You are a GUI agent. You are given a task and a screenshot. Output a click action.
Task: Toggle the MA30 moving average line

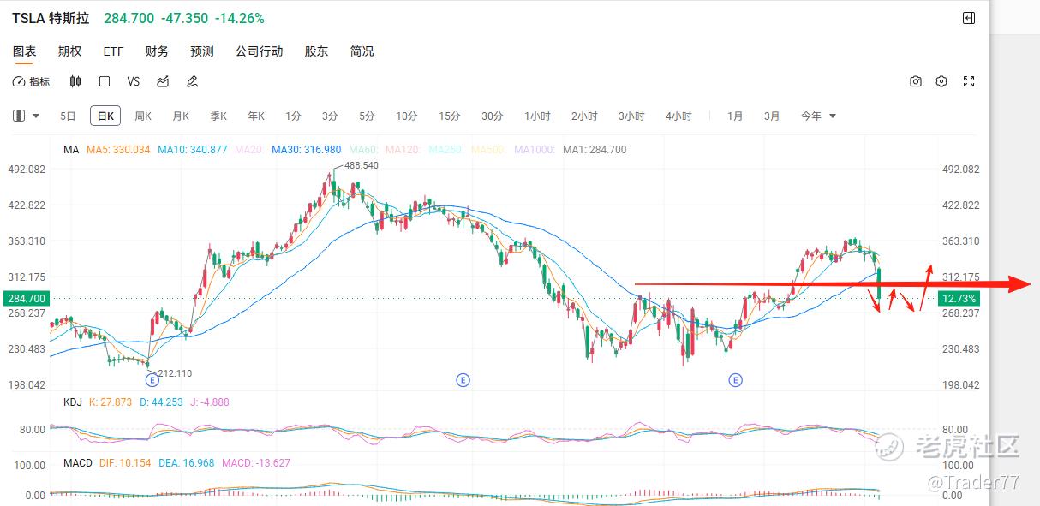tap(306, 150)
